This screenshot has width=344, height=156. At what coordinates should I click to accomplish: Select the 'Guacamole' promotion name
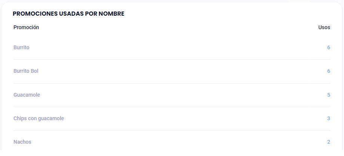click(x=27, y=95)
